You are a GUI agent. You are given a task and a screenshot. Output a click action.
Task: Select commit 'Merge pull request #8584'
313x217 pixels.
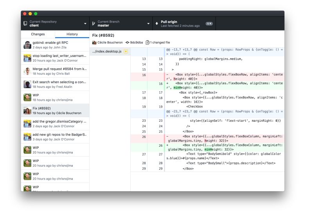[x=55, y=71]
